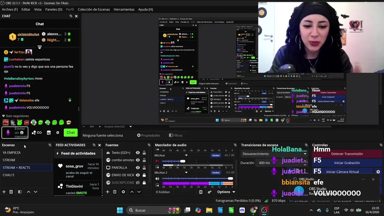Open scene filters icon in Escenas

(20, 192)
